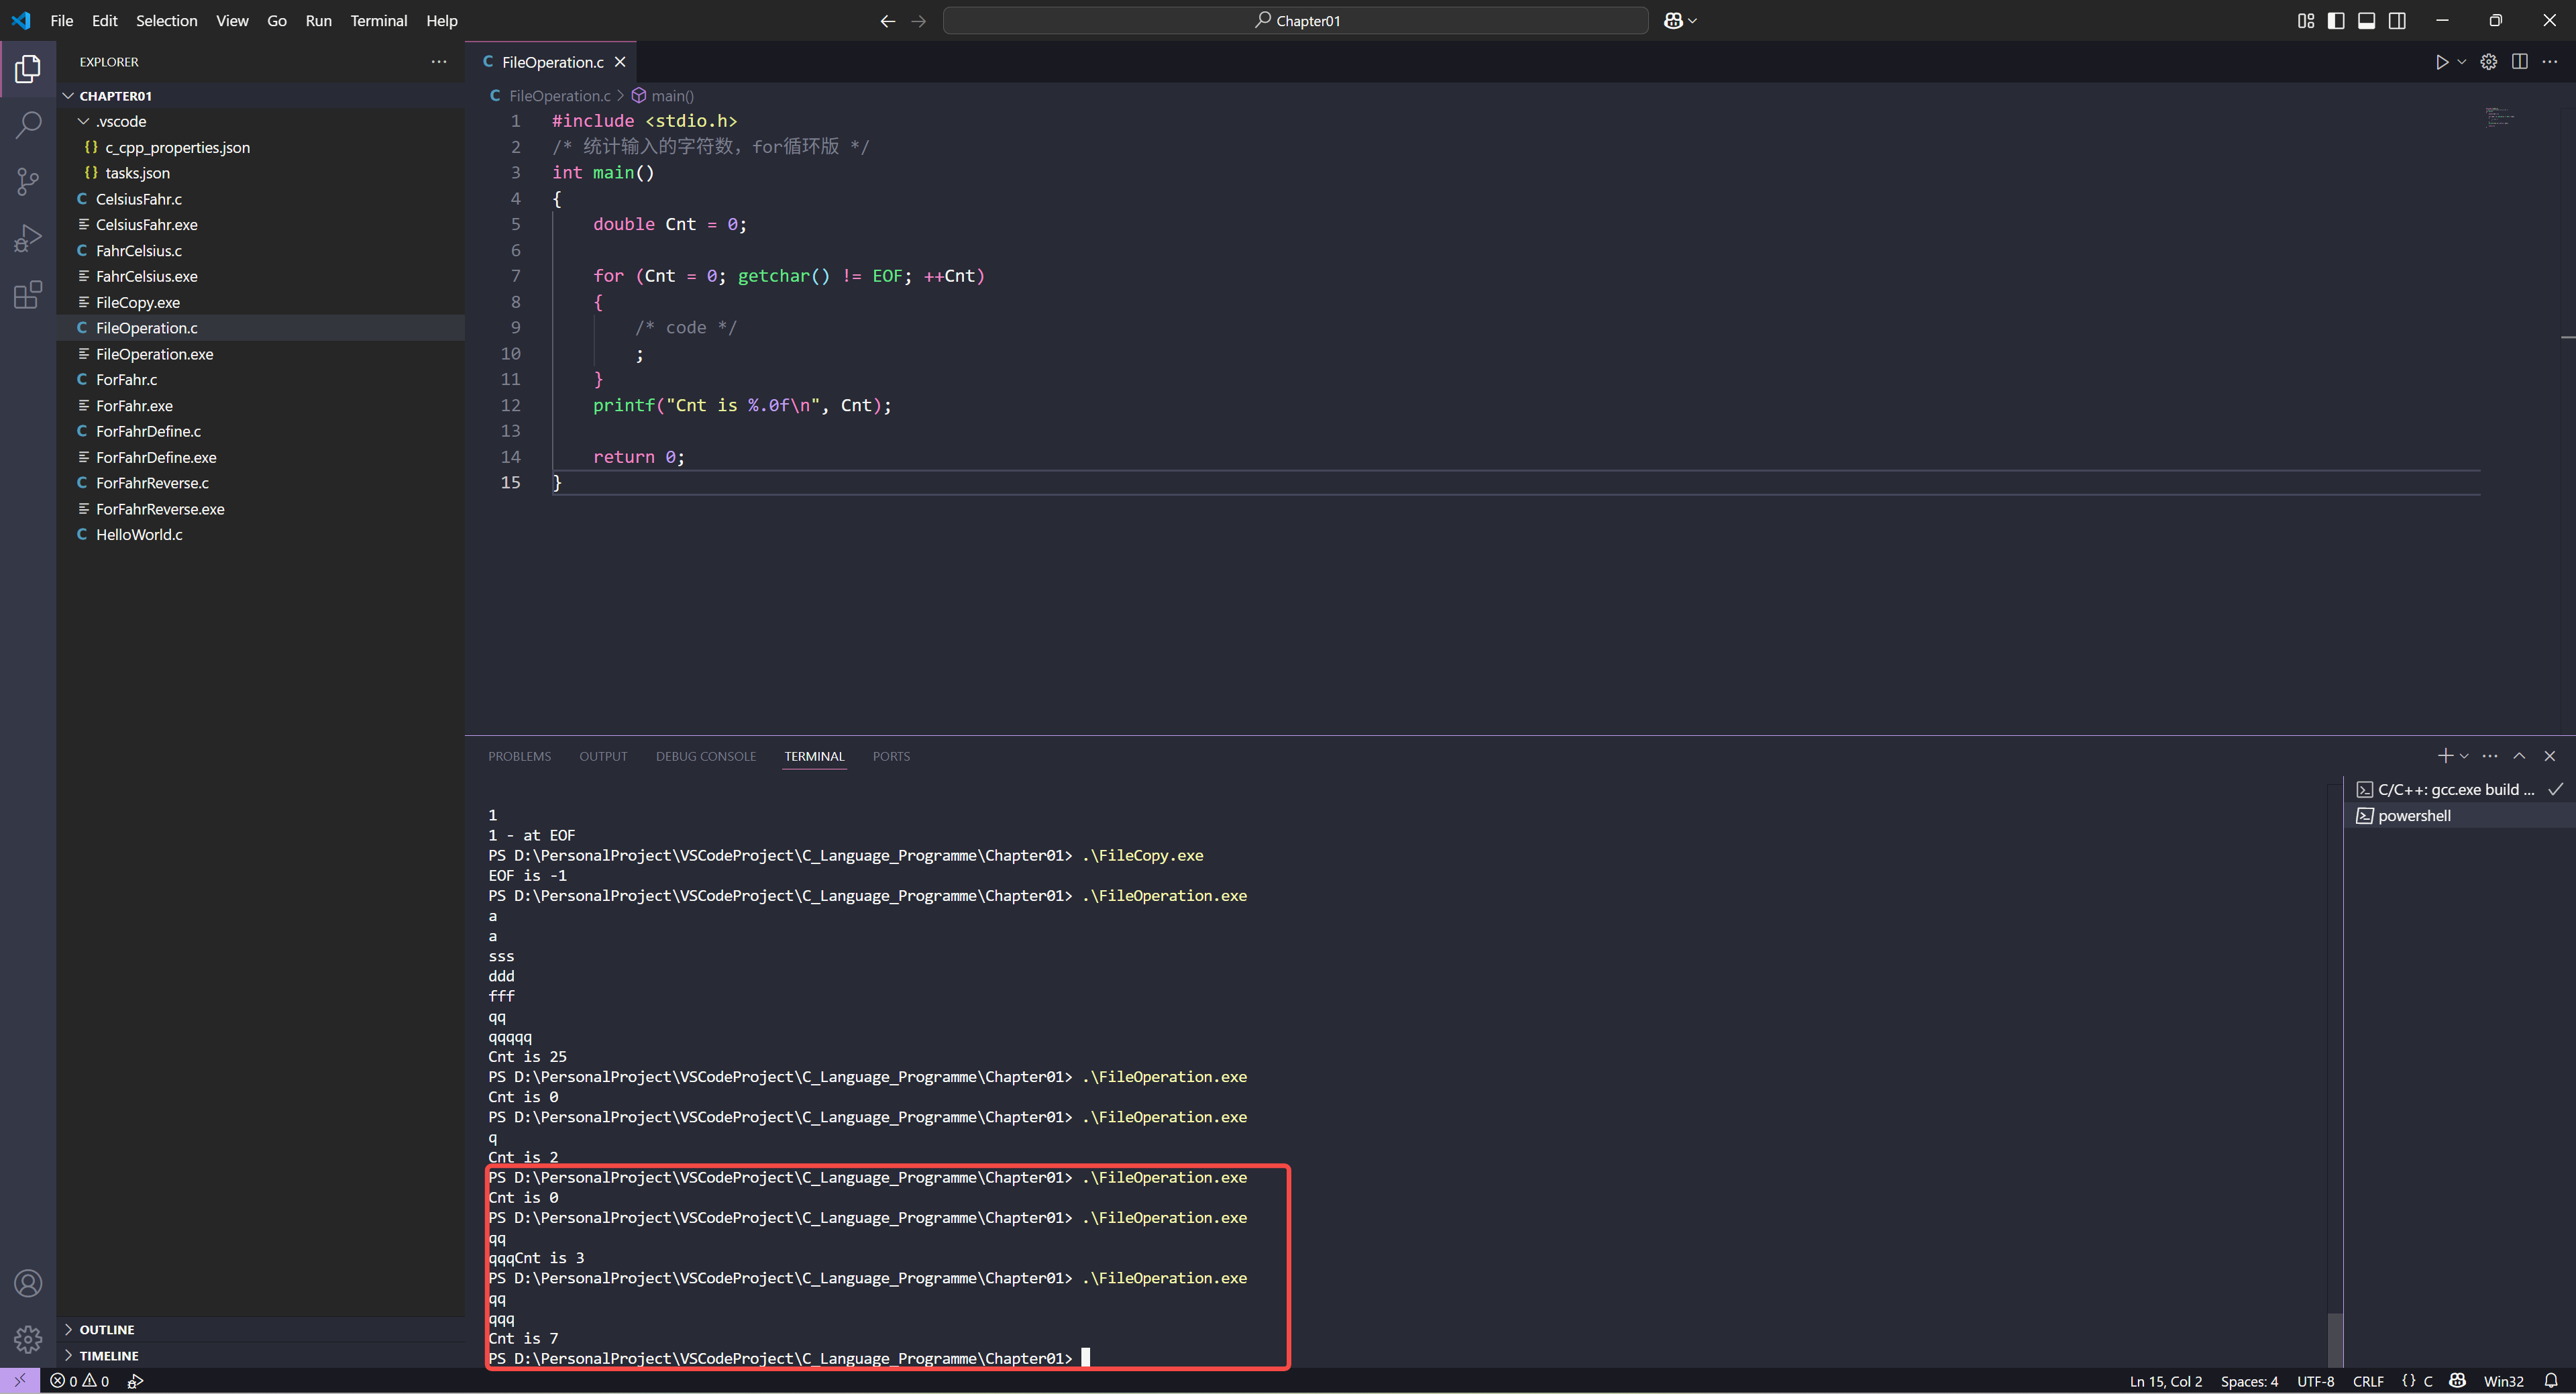Open the Terminal menu
The height and width of the screenshot is (1394, 2576).
tap(378, 21)
